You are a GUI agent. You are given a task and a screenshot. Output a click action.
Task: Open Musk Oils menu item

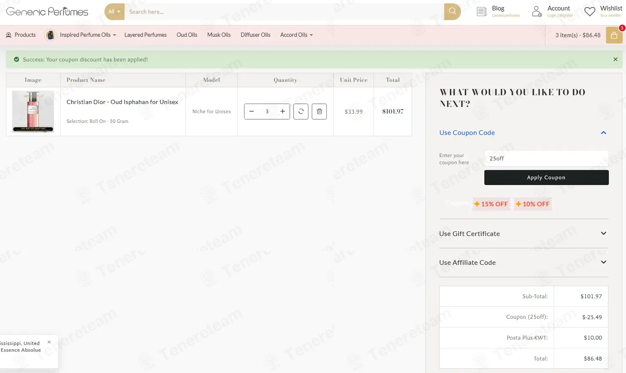click(x=219, y=35)
